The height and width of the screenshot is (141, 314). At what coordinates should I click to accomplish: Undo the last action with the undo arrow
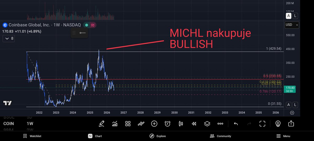tap(236, 124)
